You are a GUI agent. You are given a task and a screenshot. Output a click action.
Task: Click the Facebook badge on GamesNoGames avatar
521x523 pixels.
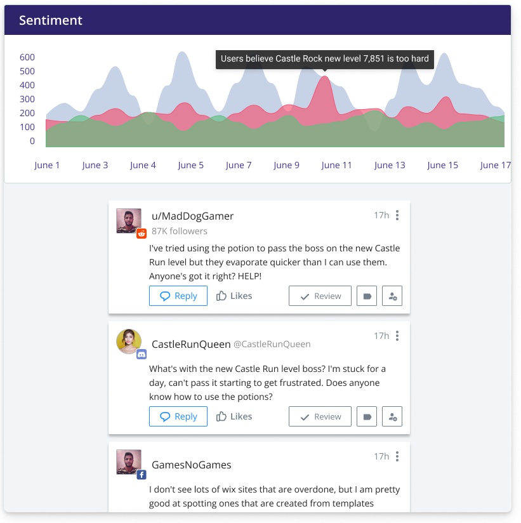point(142,475)
